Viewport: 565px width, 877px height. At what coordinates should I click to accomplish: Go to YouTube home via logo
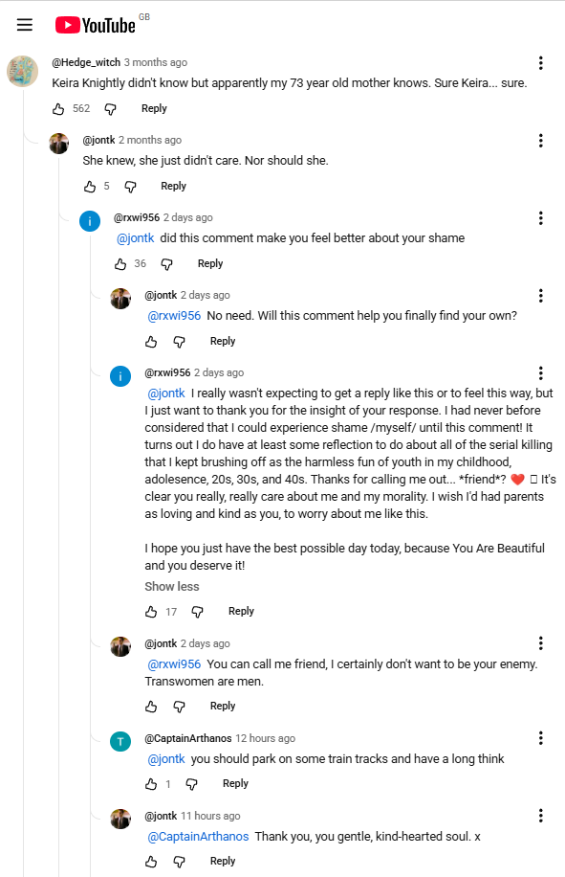[95, 25]
